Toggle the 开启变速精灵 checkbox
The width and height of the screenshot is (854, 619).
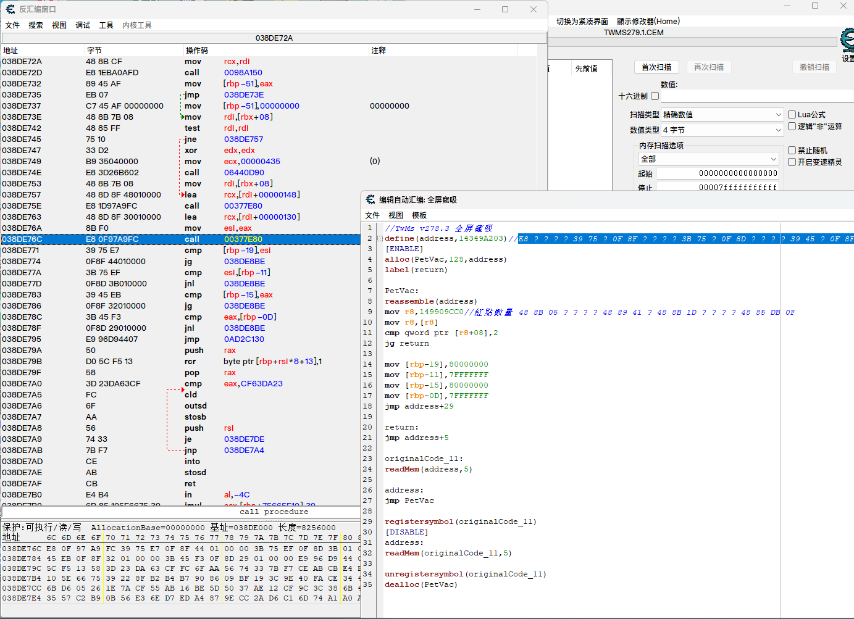tap(792, 162)
